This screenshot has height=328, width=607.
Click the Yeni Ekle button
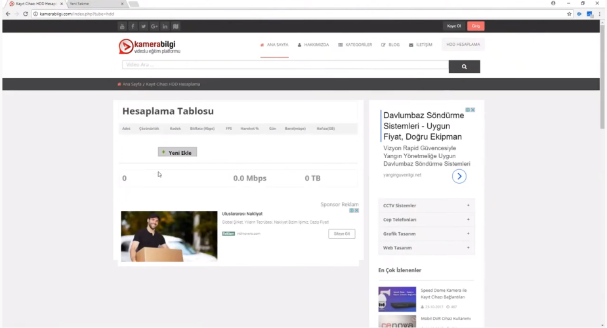click(177, 152)
